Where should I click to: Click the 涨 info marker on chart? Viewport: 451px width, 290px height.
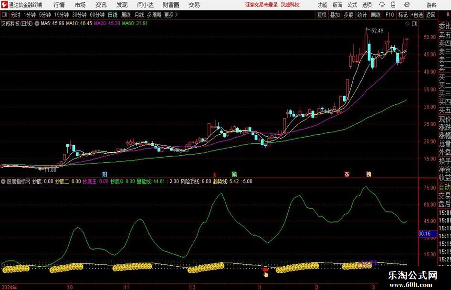pos(347,174)
